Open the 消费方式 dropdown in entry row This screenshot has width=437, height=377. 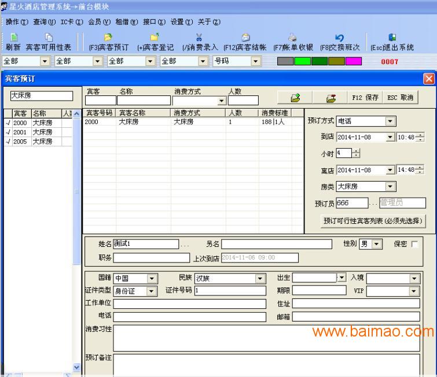pos(222,101)
